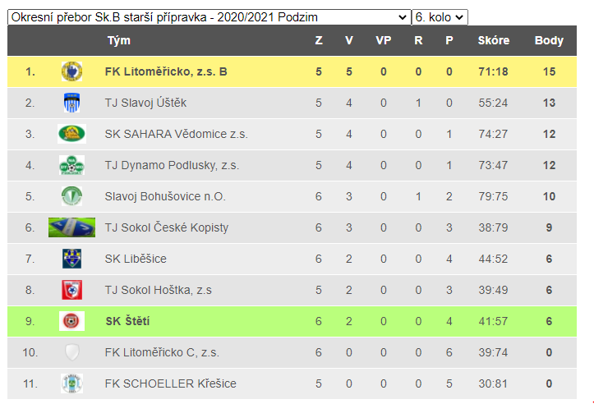Click SK SAHARA Vědomice logo
This screenshot has height=404, width=594.
[71, 134]
